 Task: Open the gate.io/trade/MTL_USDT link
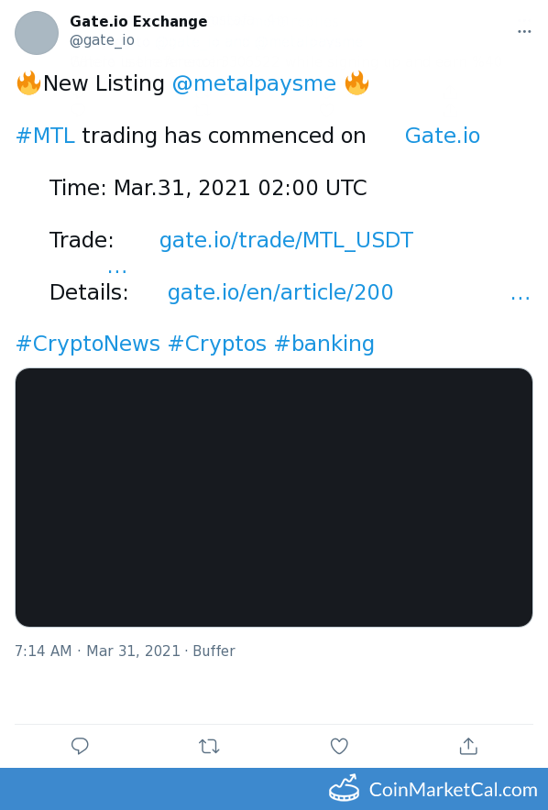[x=286, y=240]
